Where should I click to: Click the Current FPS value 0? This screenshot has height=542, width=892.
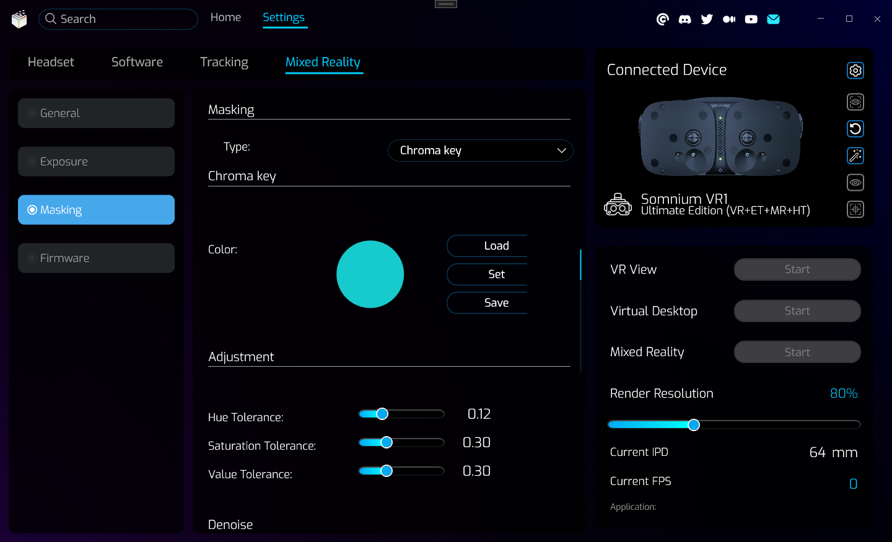853,484
